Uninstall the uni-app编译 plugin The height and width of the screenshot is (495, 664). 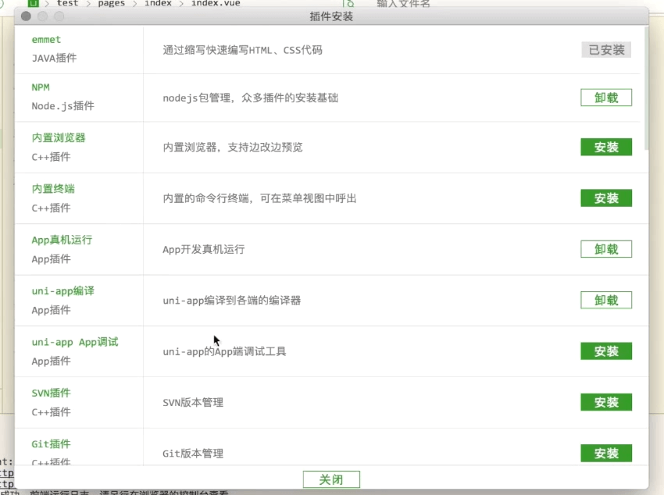pyautogui.click(x=606, y=300)
